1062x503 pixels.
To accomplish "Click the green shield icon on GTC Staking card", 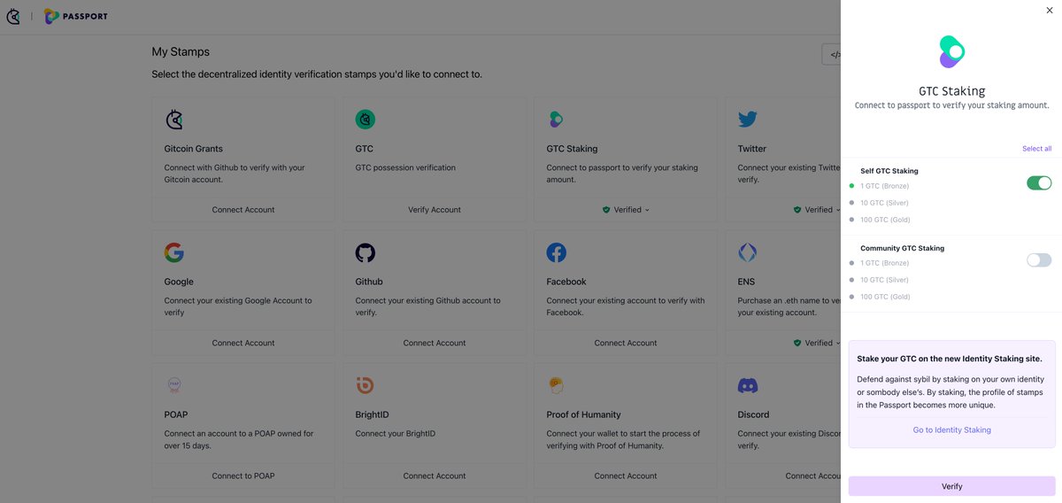I will 606,210.
